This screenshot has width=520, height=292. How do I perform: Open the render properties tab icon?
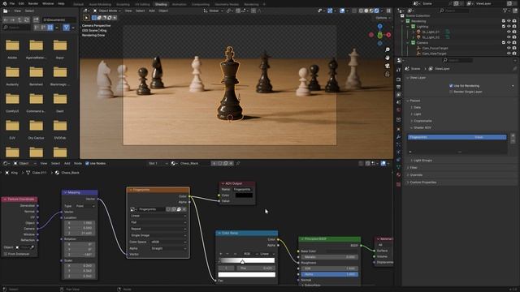399,79
